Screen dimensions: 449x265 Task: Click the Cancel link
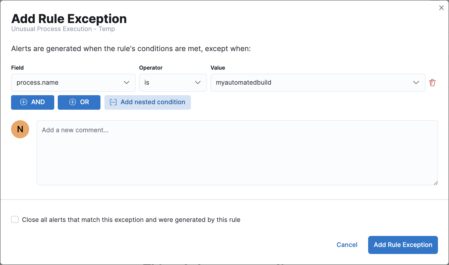(x=347, y=245)
